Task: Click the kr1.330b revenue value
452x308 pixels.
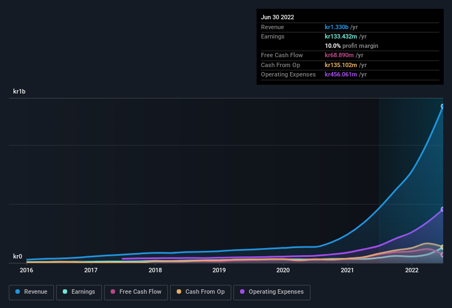Action: (336, 27)
